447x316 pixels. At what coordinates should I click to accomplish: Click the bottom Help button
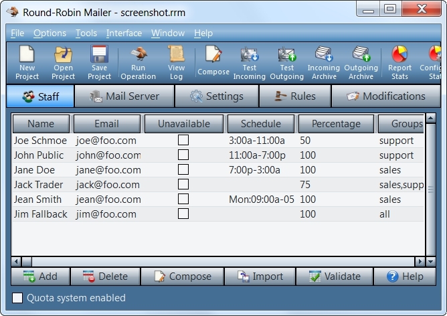405,276
